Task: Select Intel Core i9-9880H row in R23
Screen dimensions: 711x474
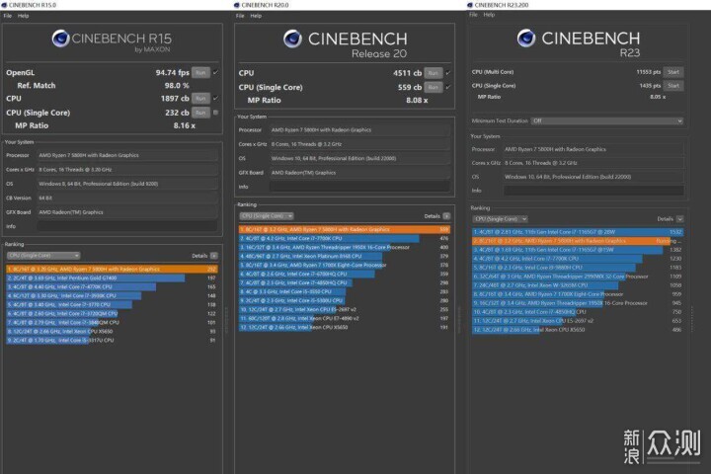Action: coord(578,268)
